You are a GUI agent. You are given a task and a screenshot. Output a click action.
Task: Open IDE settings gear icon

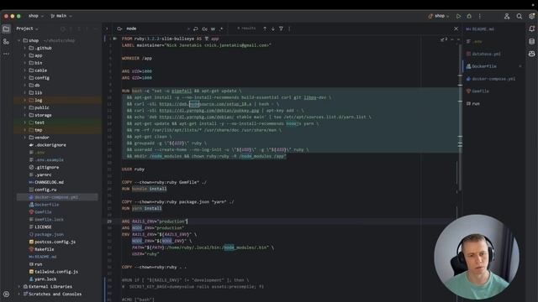531,16
